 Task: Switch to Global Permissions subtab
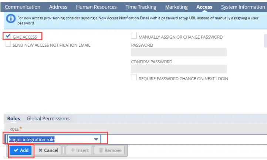tap(48, 118)
